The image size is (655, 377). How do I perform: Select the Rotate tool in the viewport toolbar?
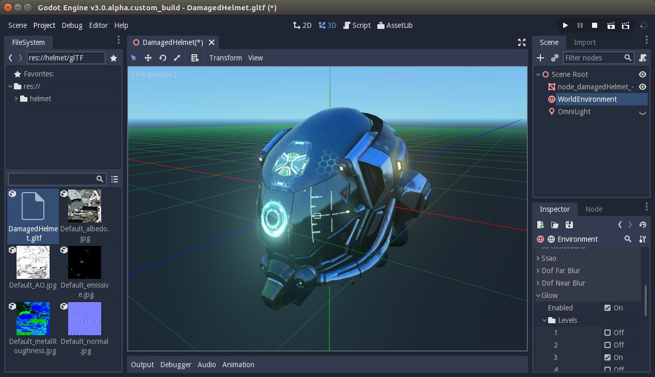[163, 58]
